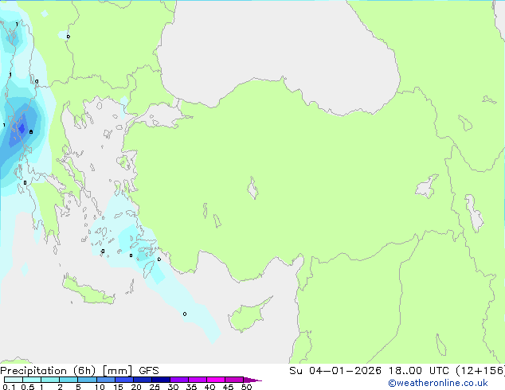Pick the legend swatch between 15 and 20

point(124,380)
